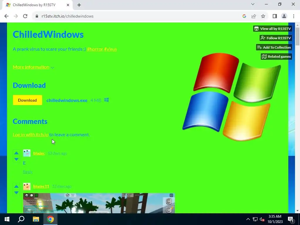Open the tab search chevron

point(253,4)
